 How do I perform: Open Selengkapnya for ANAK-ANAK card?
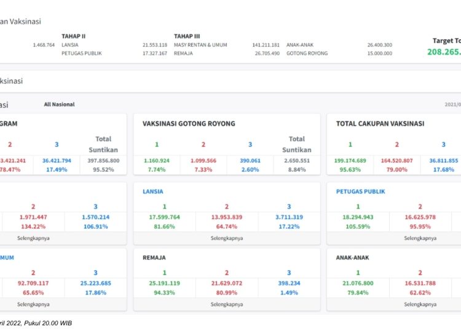click(420, 304)
